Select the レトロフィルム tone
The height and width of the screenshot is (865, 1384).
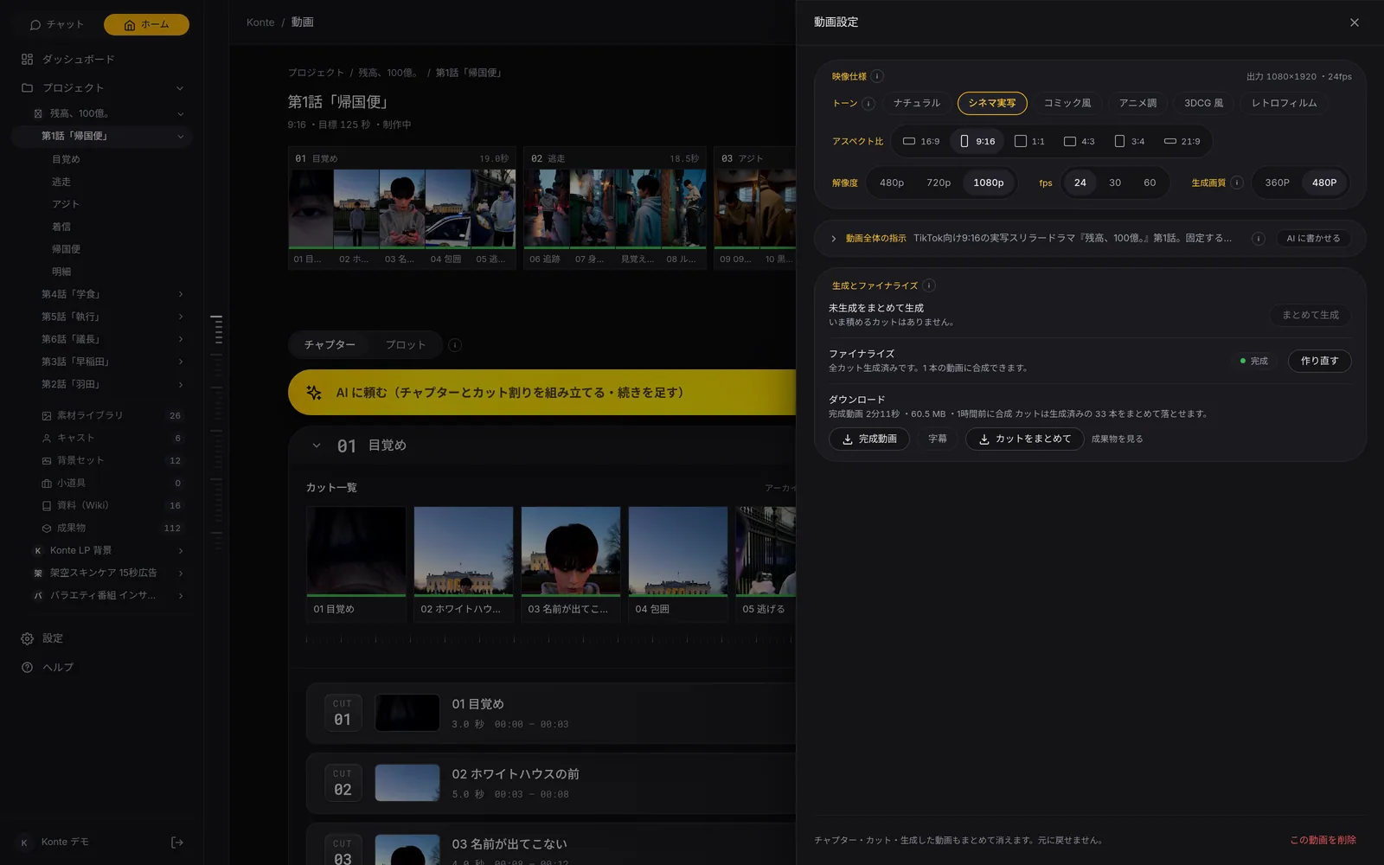point(1284,103)
